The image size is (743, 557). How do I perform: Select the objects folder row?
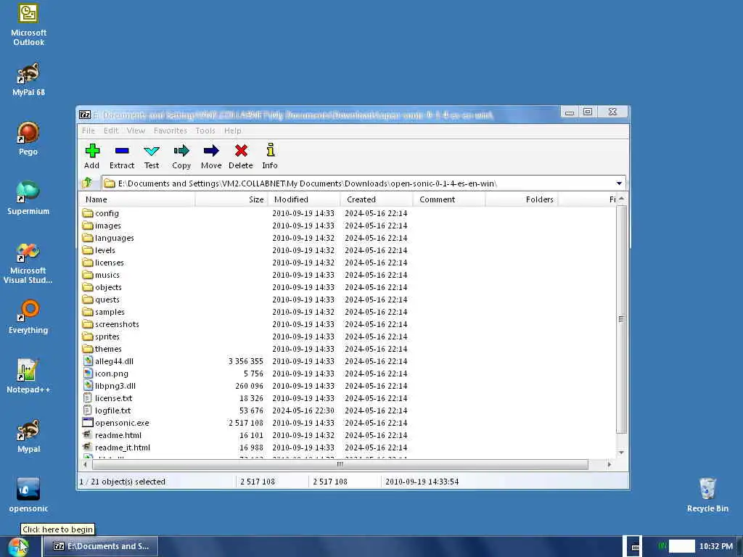[x=348, y=287]
